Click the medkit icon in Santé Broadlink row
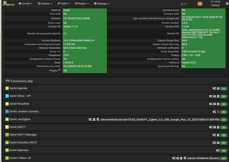 click(x=214, y=104)
